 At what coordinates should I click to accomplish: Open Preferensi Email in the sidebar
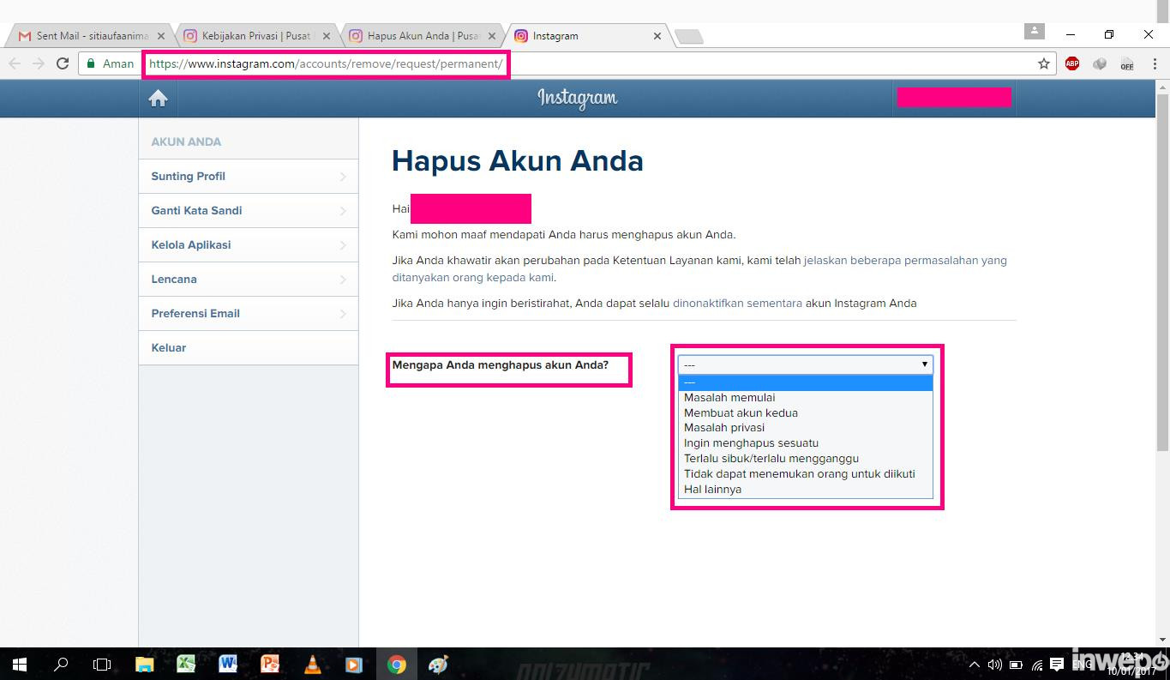click(249, 313)
